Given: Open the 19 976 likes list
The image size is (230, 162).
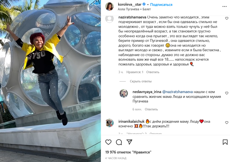Looking at the screenshot, I should click(x=128, y=152).
